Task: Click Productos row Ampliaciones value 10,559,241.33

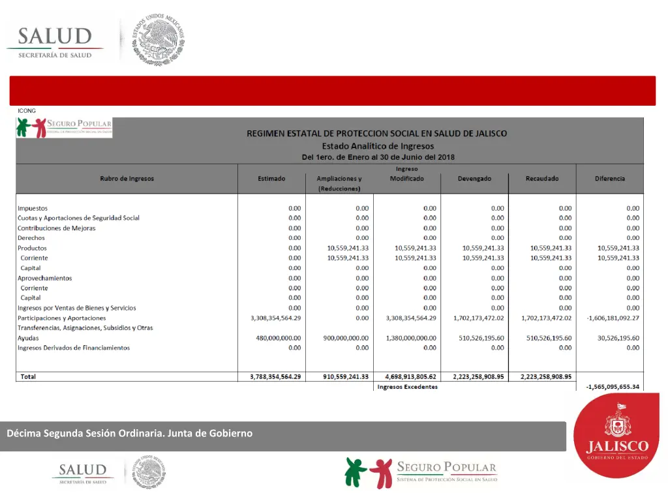Action: pos(348,248)
